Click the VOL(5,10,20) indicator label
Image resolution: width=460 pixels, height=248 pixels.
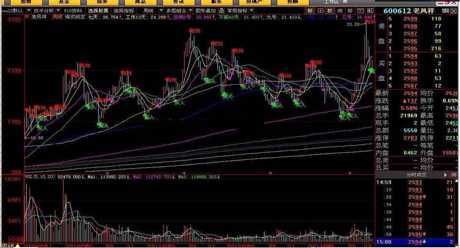point(40,176)
